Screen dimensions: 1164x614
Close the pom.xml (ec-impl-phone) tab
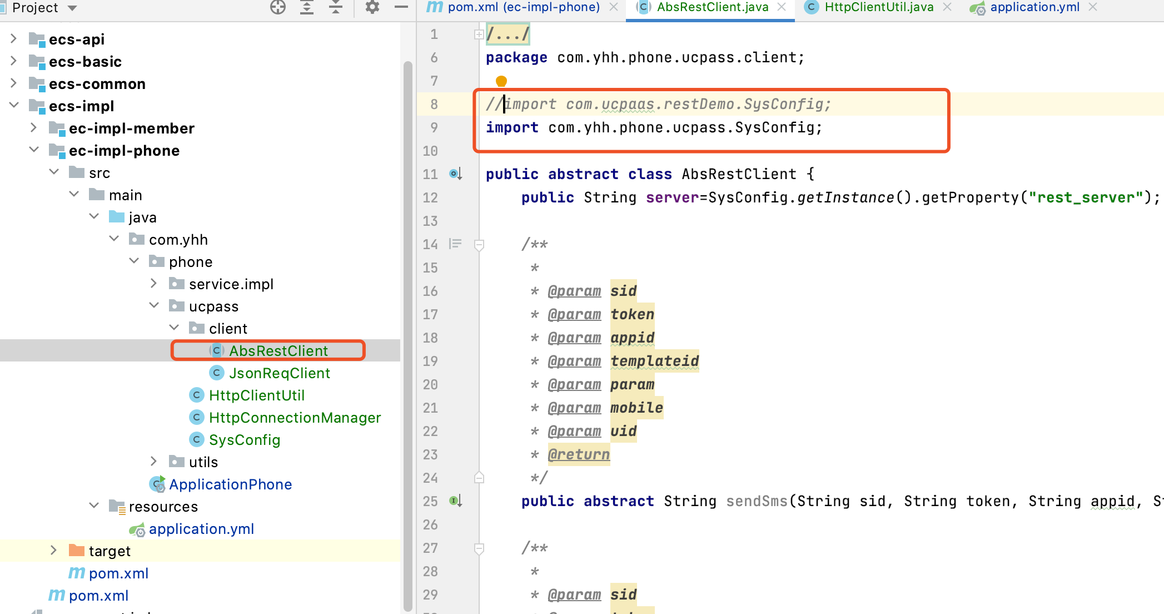(x=614, y=7)
